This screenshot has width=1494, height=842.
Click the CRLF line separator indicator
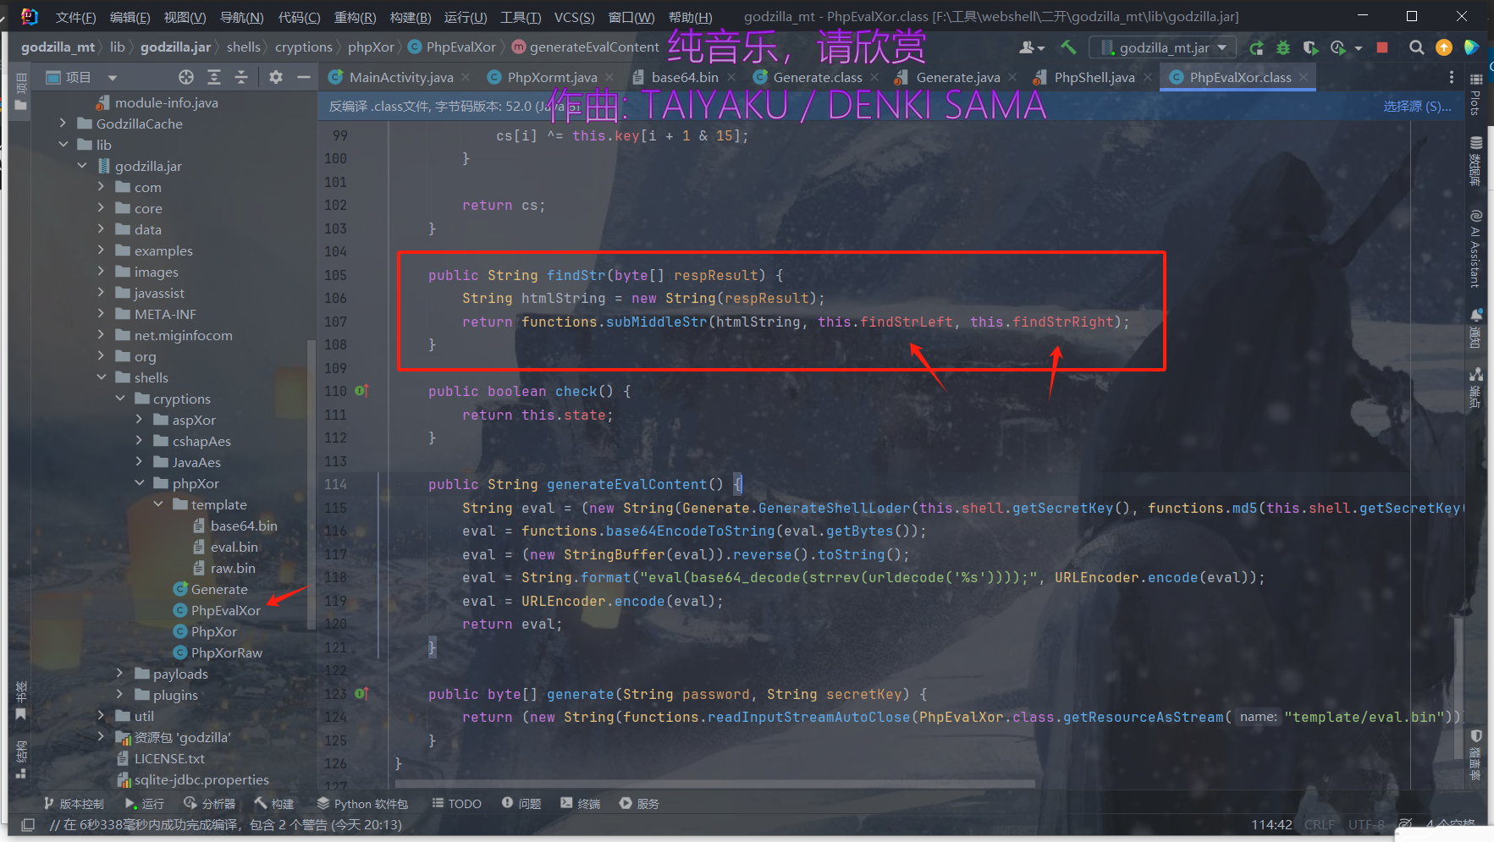click(x=1319, y=824)
